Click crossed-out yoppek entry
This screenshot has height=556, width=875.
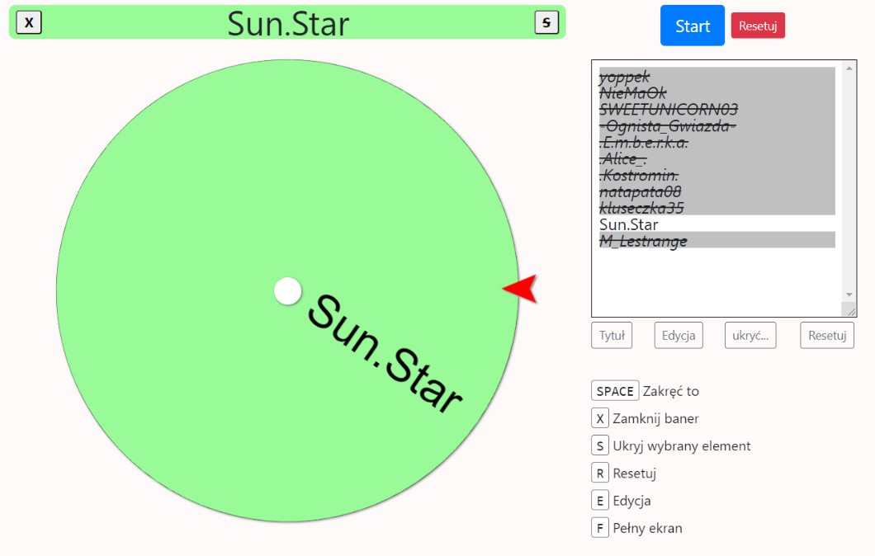click(x=624, y=77)
